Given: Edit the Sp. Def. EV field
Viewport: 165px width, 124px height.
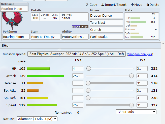Looking at the screenshot, I should [78, 98].
